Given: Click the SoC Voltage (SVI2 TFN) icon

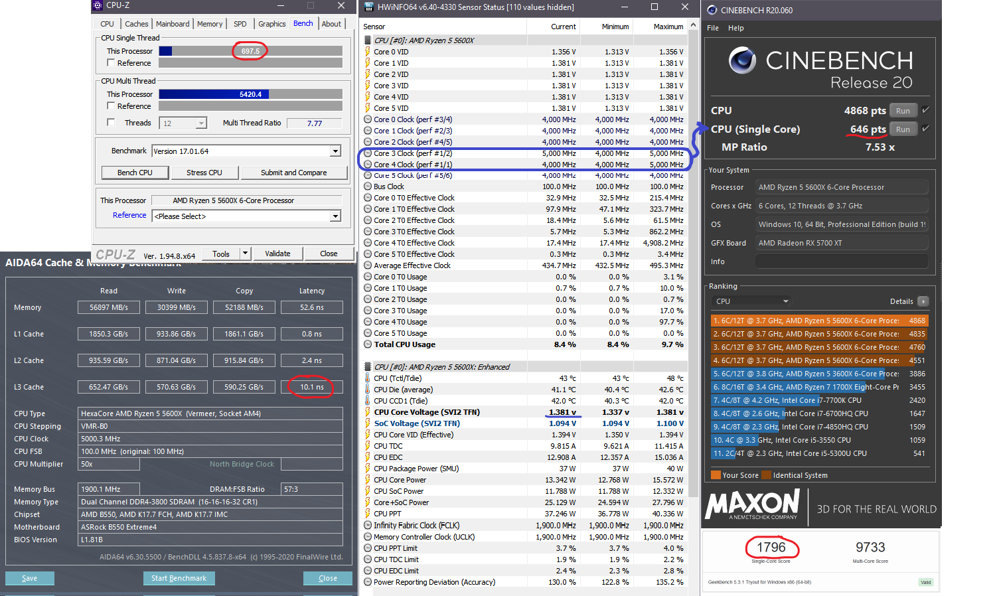Looking at the screenshot, I should click(368, 423).
